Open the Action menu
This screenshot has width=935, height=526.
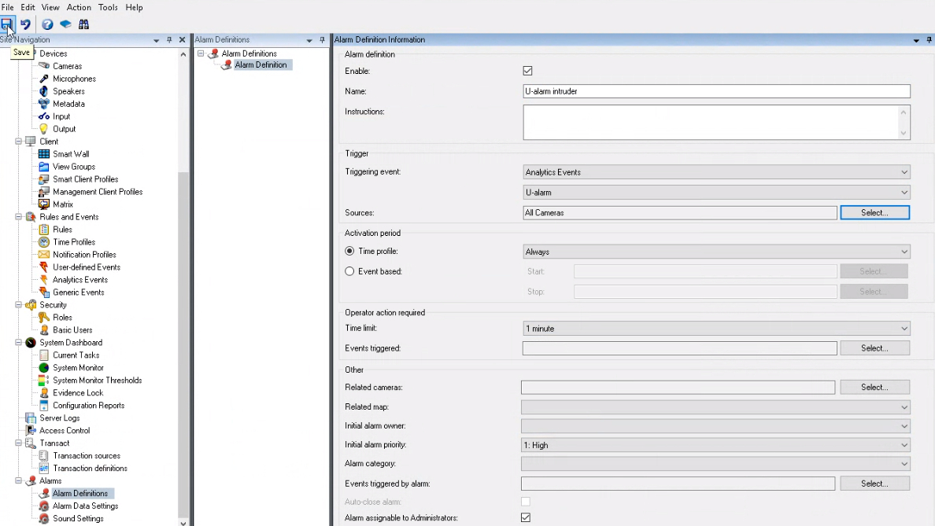point(79,7)
